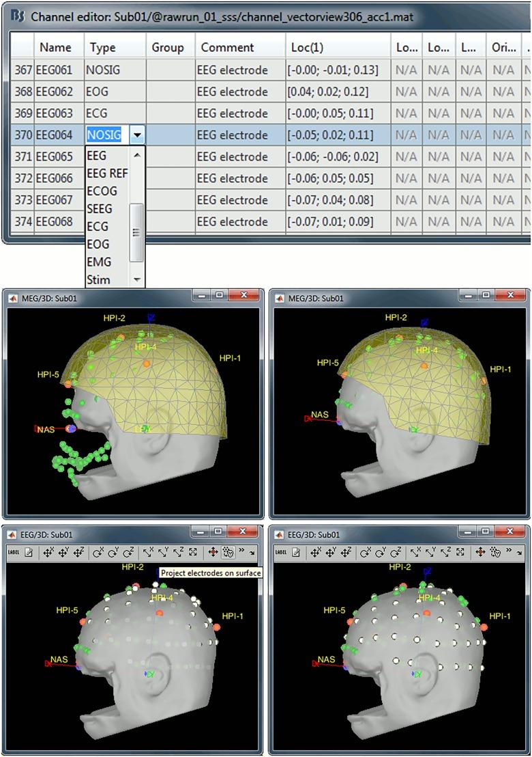The image size is (532, 757).
Task: Open Type dropdown arrow for EEG064 row
Action: (x=137, y=135)
